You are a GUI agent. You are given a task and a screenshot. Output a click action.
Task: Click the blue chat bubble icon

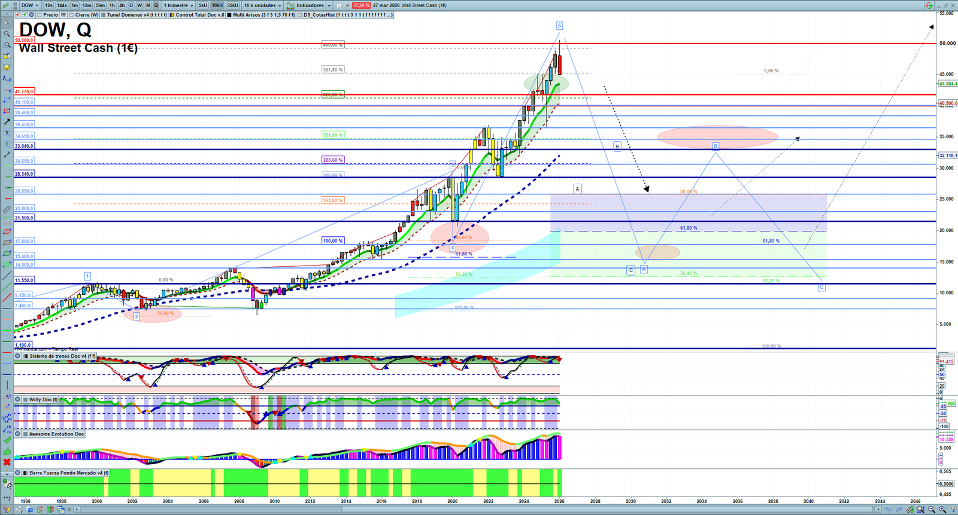coord(30,510)
